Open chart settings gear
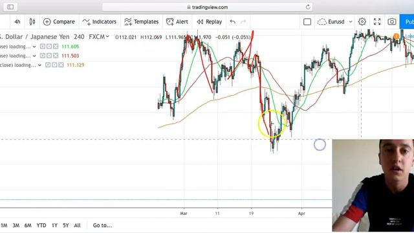The width and height of the screenshot is (414, 233). (362, 21)
